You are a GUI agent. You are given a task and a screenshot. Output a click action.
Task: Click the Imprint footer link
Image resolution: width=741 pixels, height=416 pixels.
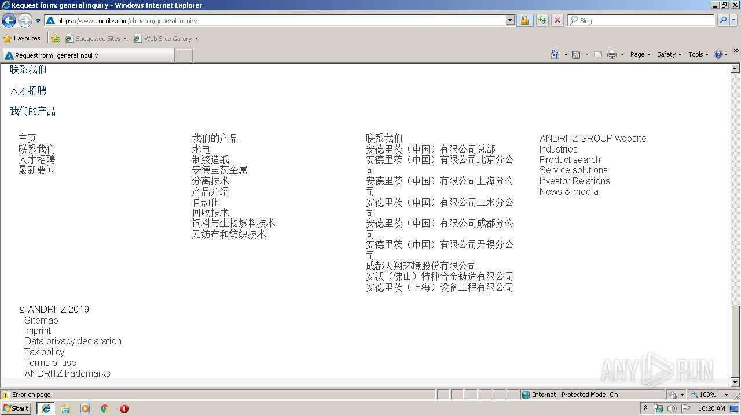[38, 330]
